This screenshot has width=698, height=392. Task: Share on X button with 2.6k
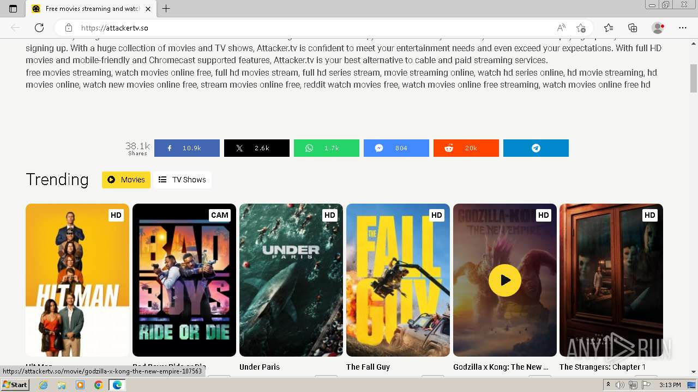tap(256, 148)
